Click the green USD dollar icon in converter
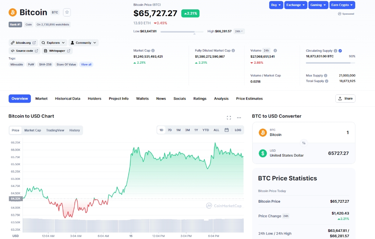Viewport: 375px width, 239px height. tap(263, 153)
